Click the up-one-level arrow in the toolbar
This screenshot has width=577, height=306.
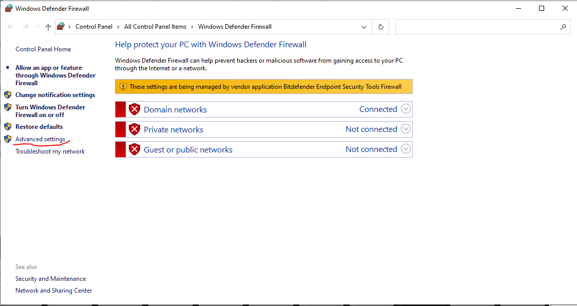click(x=47, y=26)
